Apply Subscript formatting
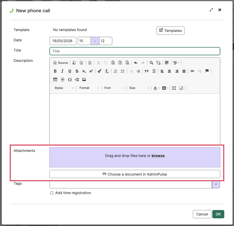This screenshot has height=226, width=234. [84, 71]
